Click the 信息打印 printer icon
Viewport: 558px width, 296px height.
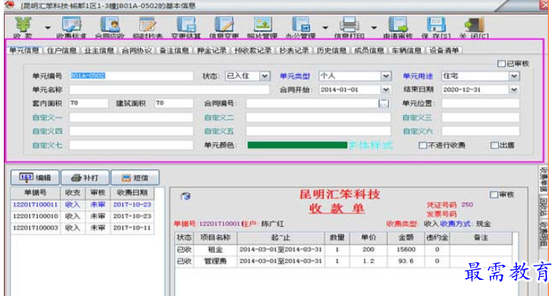(x=349, y=25)
